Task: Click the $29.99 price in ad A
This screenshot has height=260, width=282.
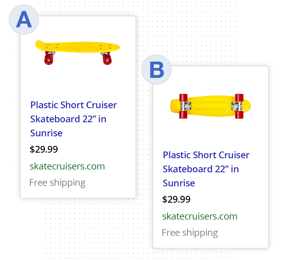Action: click(x=44, y=149)
